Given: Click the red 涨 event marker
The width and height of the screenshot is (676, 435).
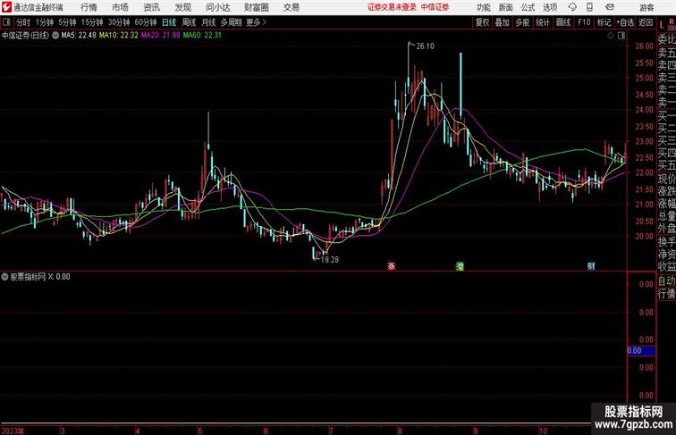Looking at the screenshot, I should [x=391, y=266].
